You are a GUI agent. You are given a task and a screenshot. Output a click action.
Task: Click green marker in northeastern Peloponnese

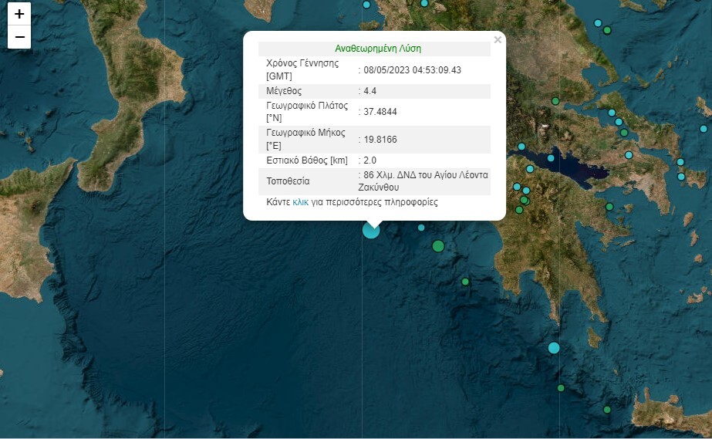609,207
